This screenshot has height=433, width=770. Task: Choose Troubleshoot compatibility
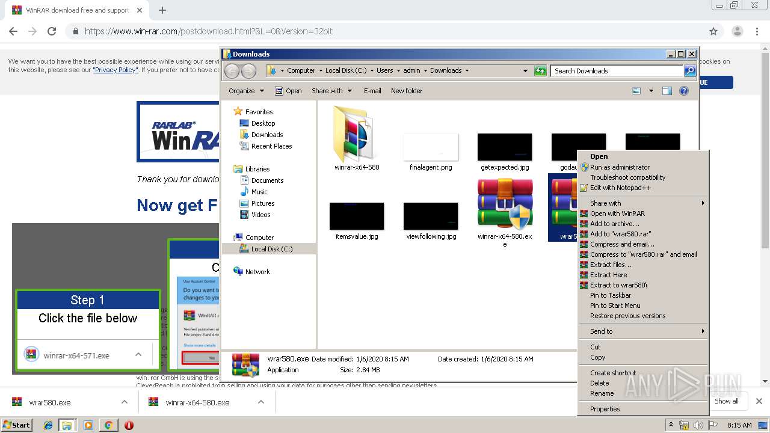(644, 177)
